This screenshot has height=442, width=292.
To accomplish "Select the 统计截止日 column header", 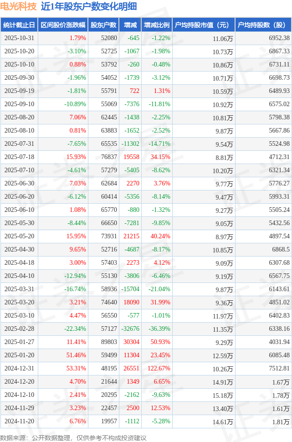I will point(19,25).
